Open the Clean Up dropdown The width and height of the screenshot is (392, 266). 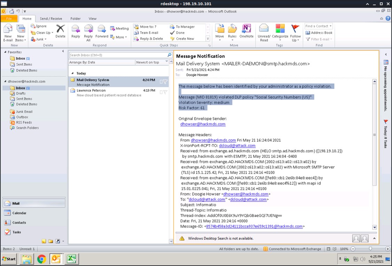(42, 33)
